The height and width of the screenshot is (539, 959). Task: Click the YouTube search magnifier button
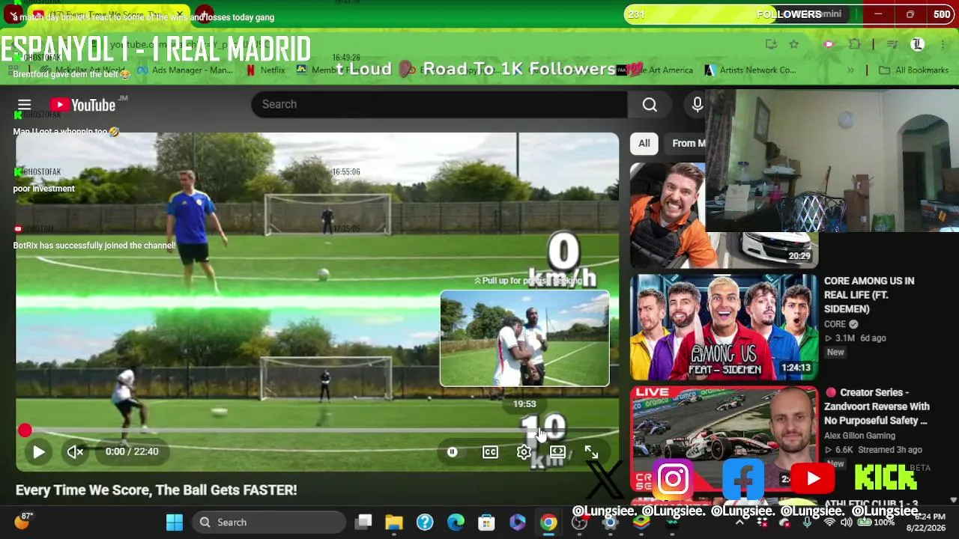click(x=650, y=105)
